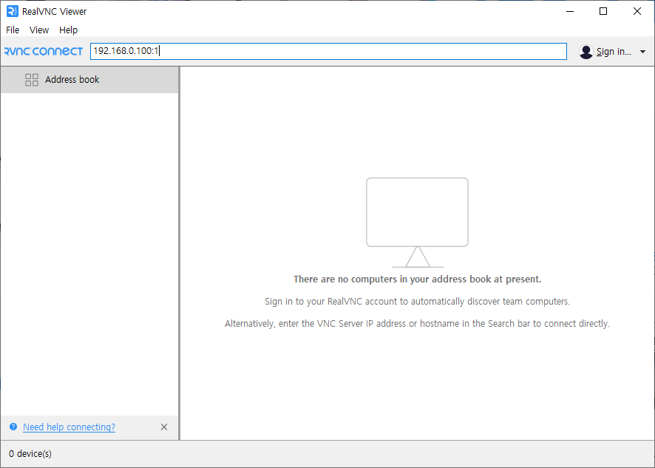Select Address book in the sidebar
The image size is (655, 468).
click(89, 79)
